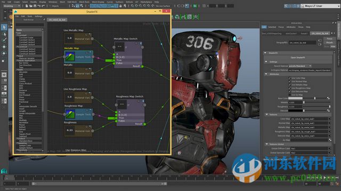Click the Focus button in Attribute Editor

click(329, 39)
